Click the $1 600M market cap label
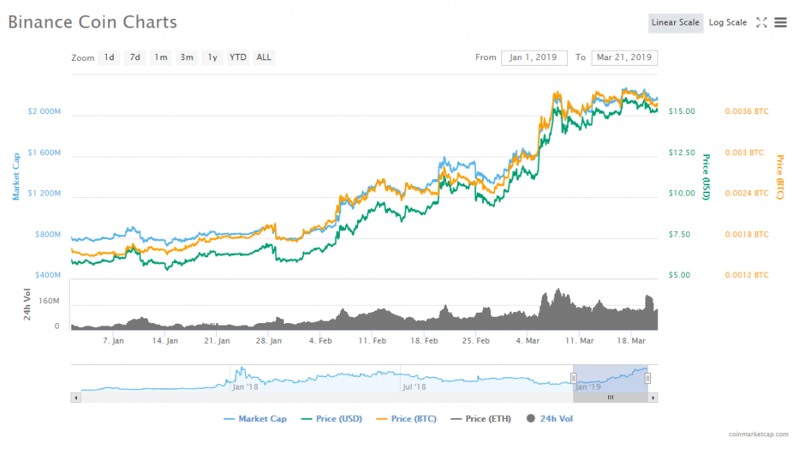The width and height of the screenshot is (811, 449). click(x=44, y=153)
